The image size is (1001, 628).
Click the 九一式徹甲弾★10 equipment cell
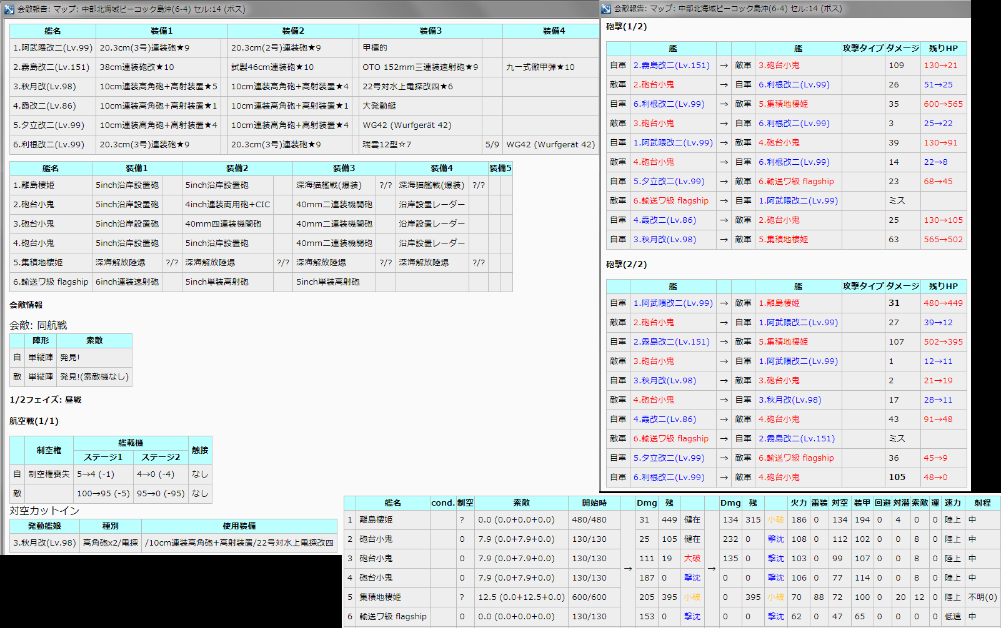[x=540, y=67]
